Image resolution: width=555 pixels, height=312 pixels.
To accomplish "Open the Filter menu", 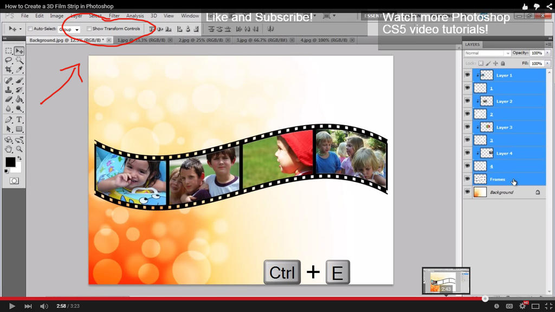I will tap(114, 16).
